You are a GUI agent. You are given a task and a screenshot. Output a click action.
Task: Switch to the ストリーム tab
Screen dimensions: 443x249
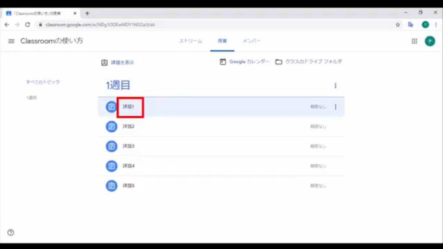point(190,41)
